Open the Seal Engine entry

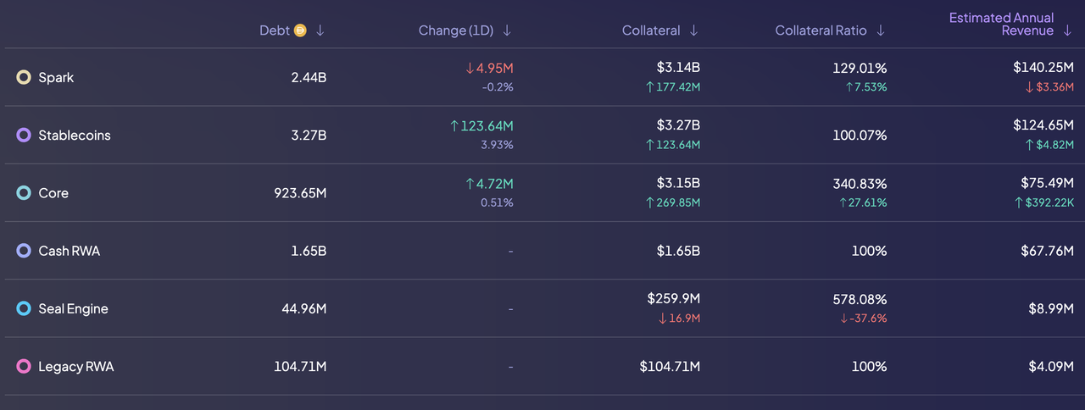coord(73,309)
